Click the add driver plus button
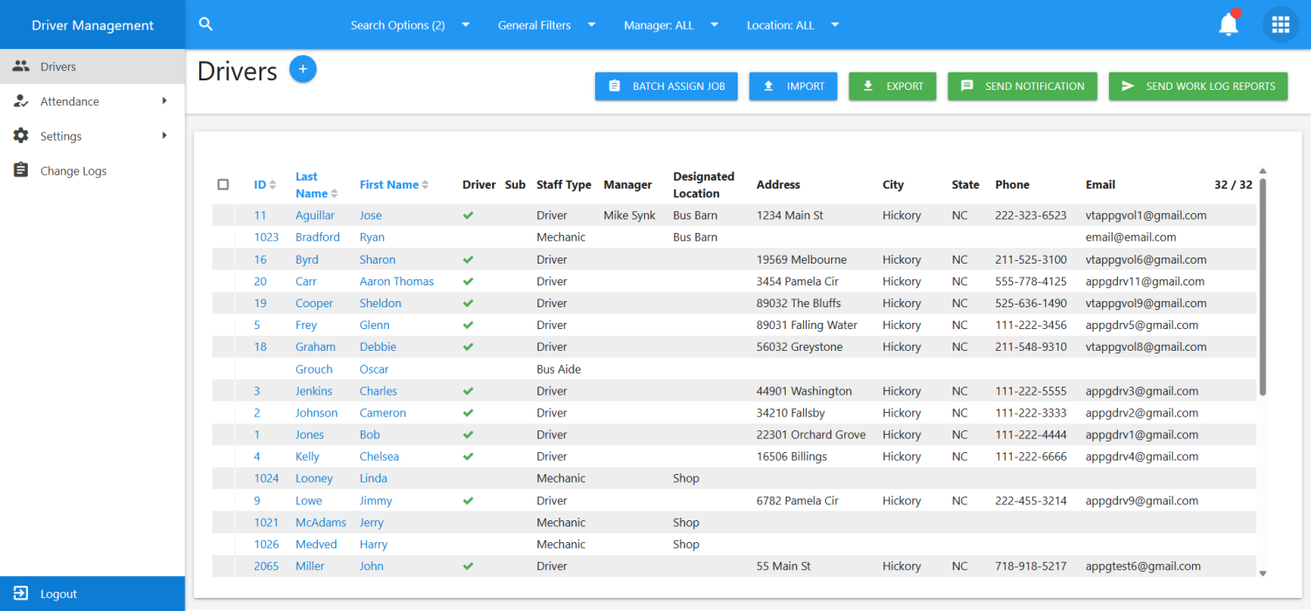The height and width of the screenshot is (611, 1311). click(x=302, y=69)
